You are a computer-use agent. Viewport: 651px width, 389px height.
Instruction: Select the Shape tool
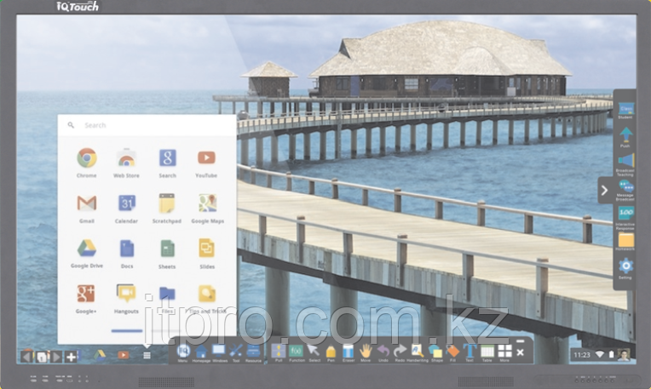[x=435, y=352]
